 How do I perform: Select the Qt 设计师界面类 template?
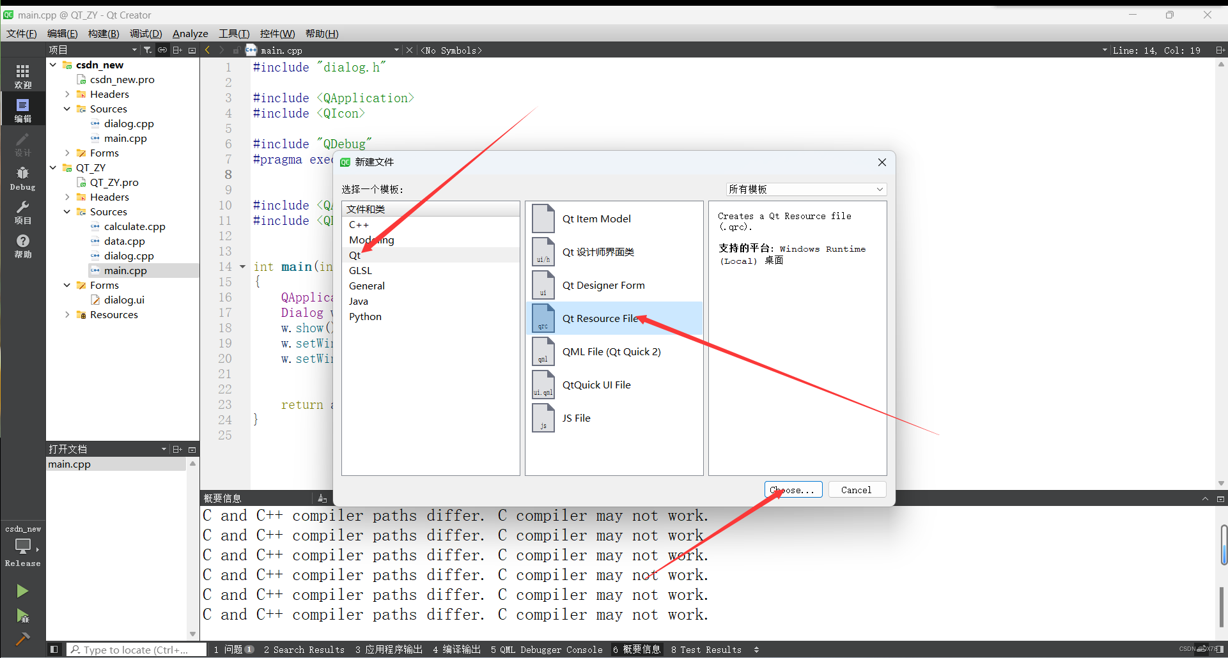click(x=614, y=252)
